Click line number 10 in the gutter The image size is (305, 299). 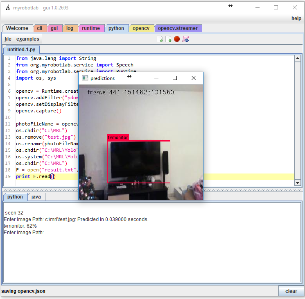click(x=8, y=117)
